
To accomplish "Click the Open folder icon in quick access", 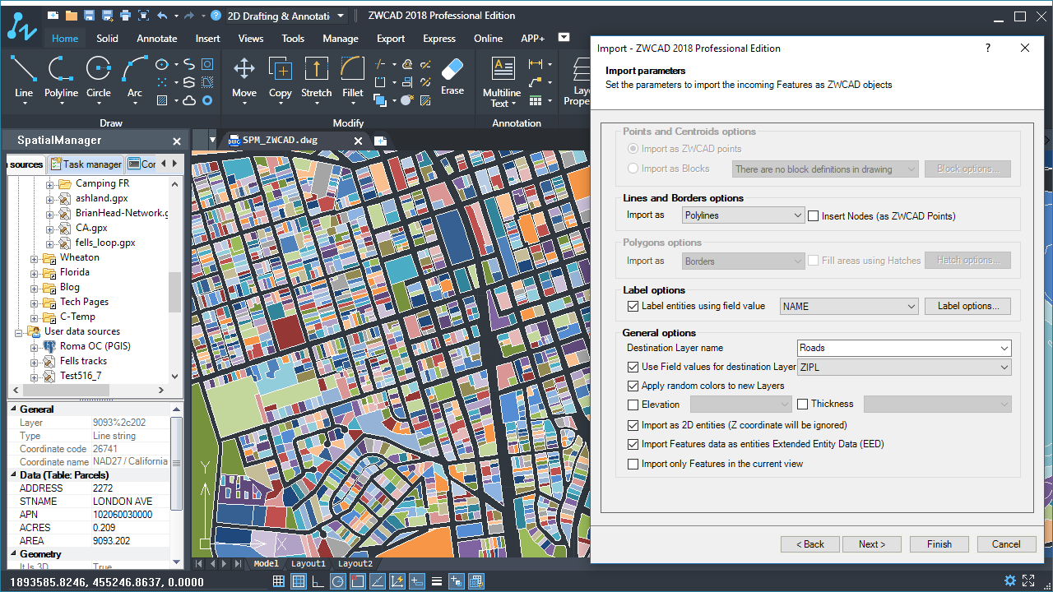I will [x=72, y=16].
